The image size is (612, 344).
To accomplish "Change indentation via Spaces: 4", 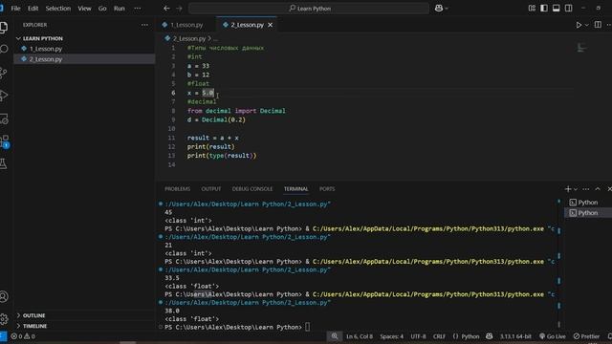I will coord(391,336).
